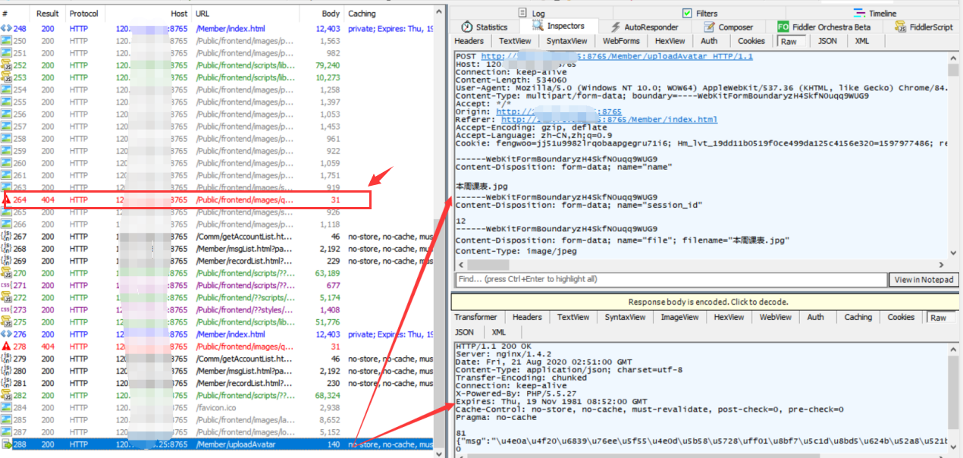Open the response ImageView tab
Screen dimensions: 963x458
[x=678, y=317]
